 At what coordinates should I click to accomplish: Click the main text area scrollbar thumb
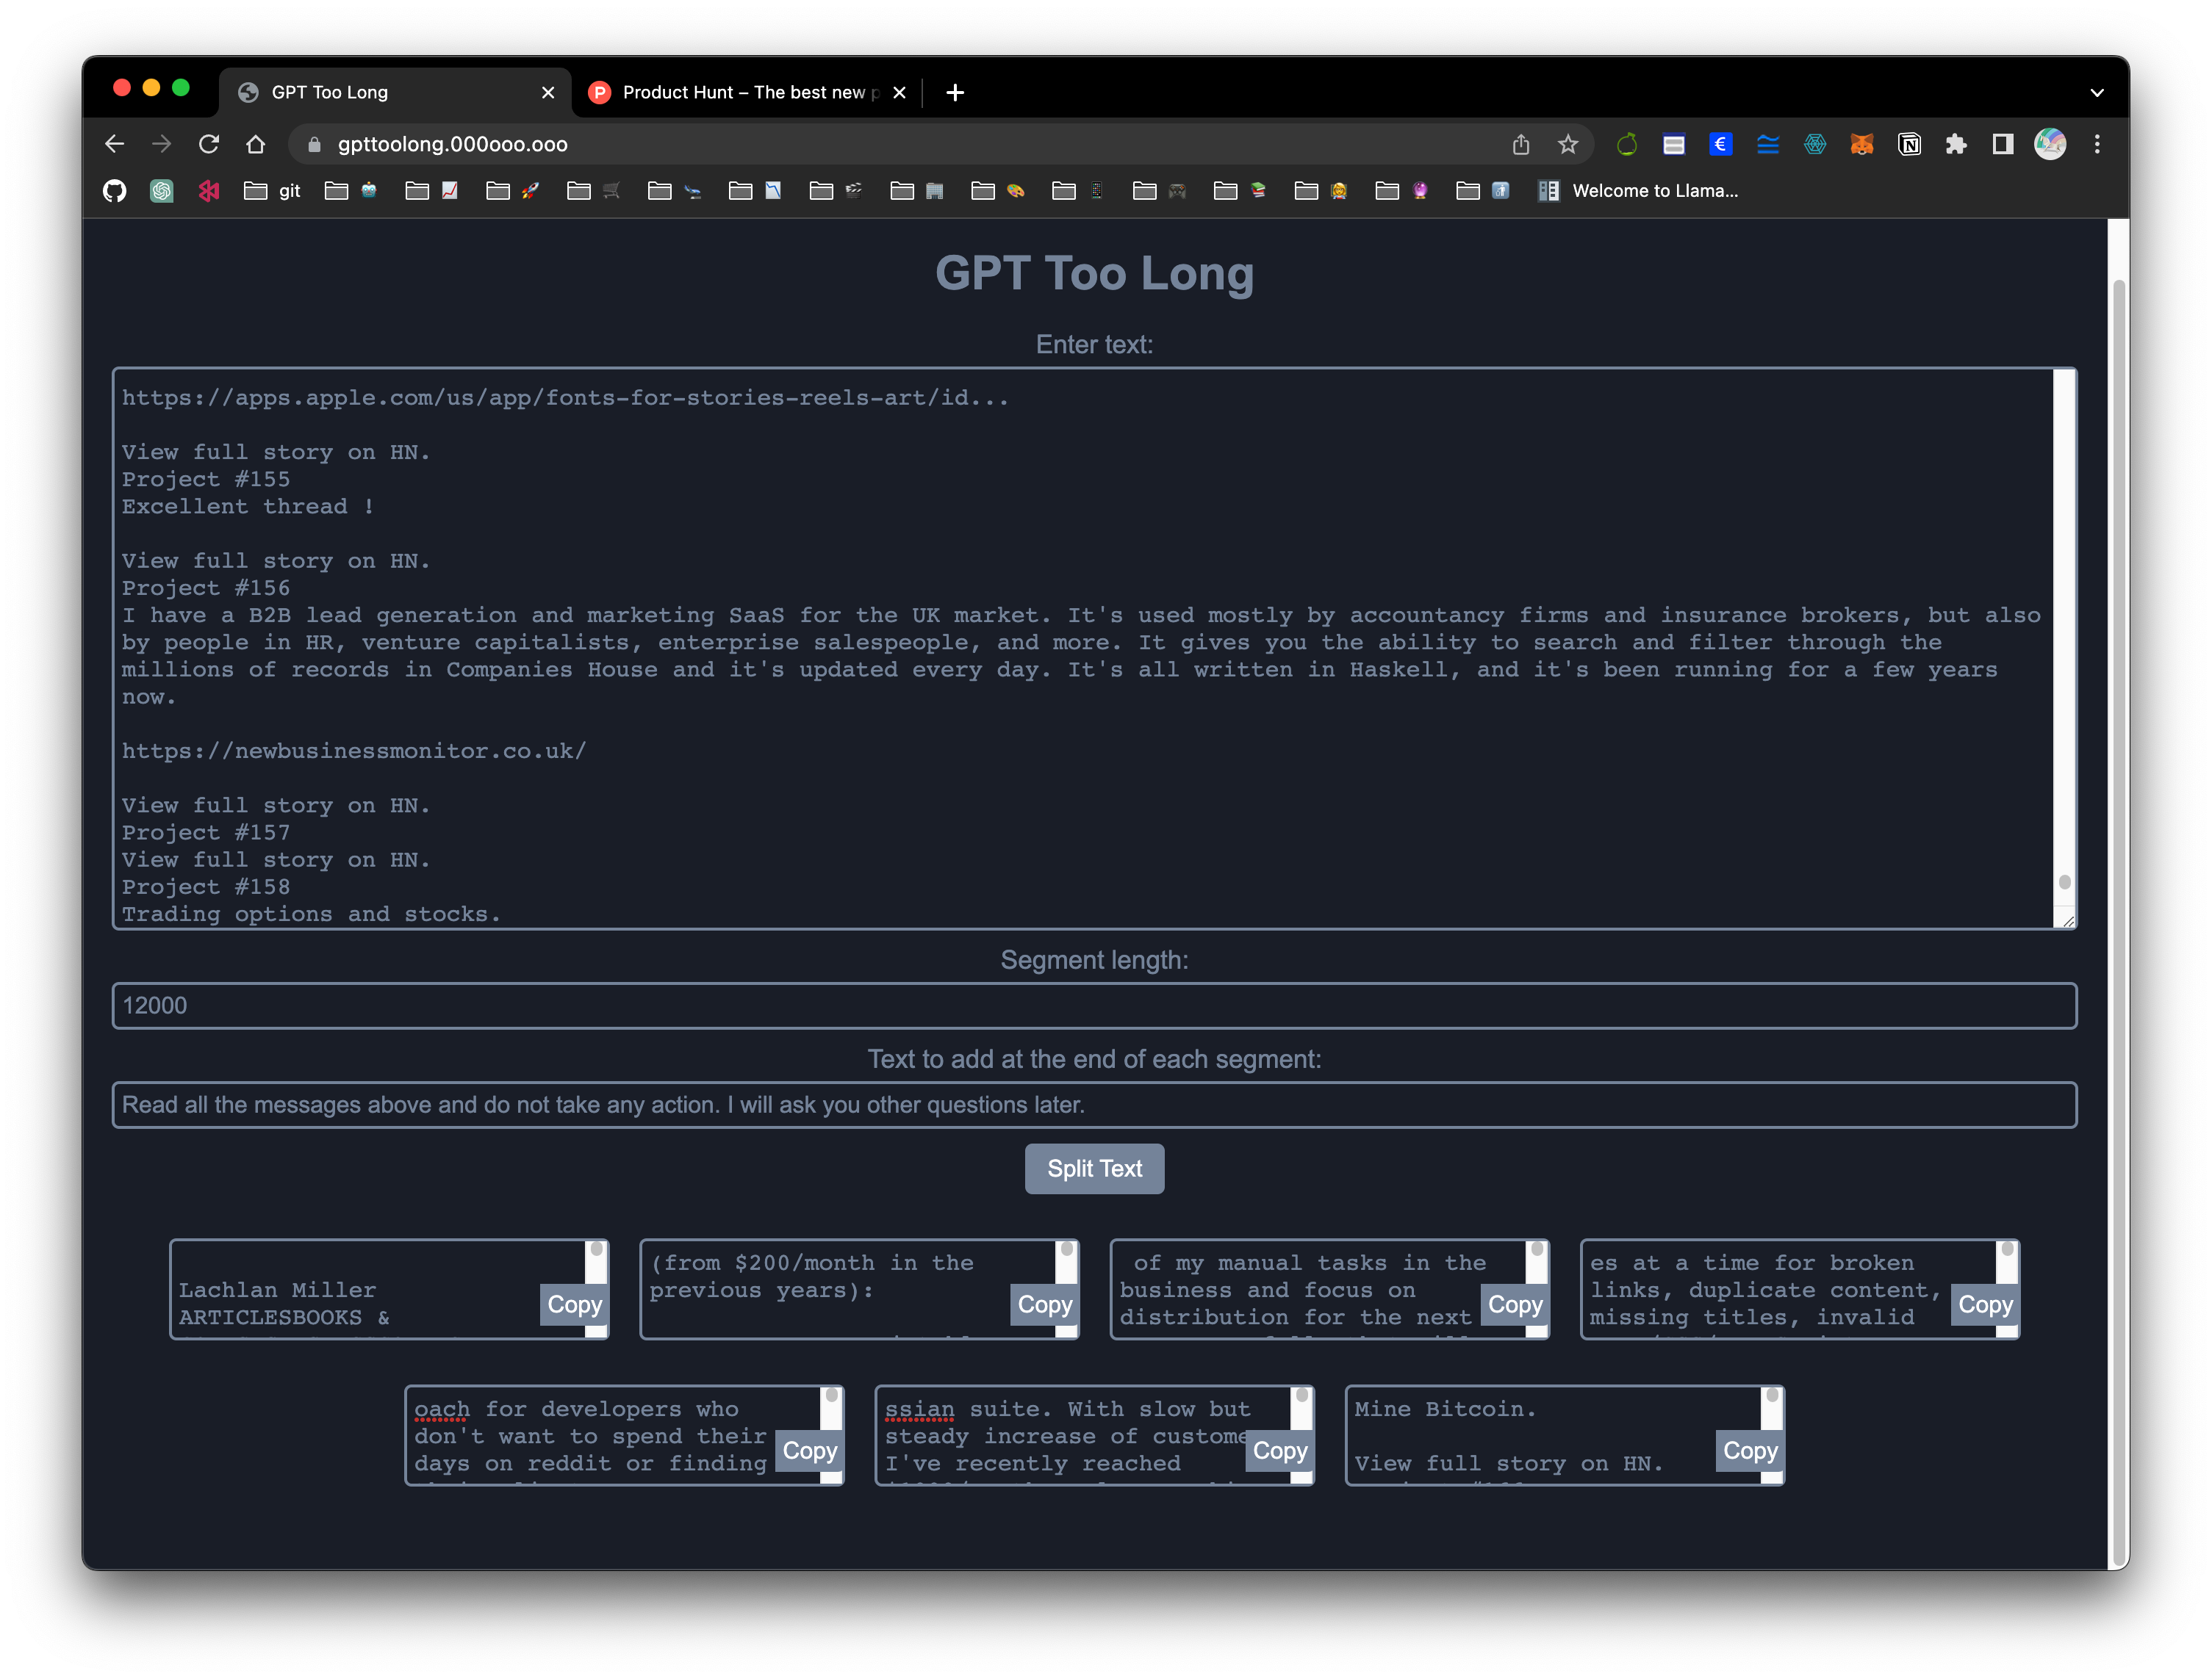[2065, 881]
